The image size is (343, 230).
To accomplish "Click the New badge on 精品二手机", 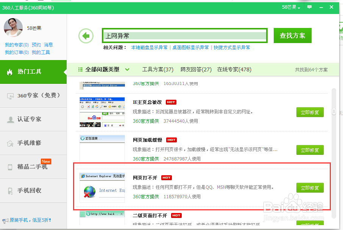I will [46, 162].
